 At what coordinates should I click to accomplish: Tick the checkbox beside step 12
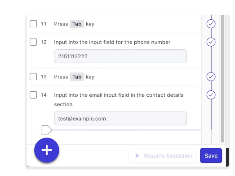33,42
